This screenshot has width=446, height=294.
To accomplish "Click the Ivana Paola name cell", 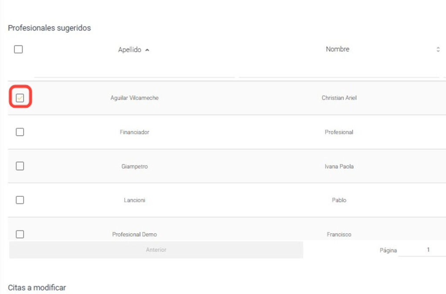I will click(339, 166).
